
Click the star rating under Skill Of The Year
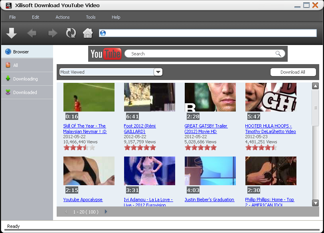coord(79,147)
